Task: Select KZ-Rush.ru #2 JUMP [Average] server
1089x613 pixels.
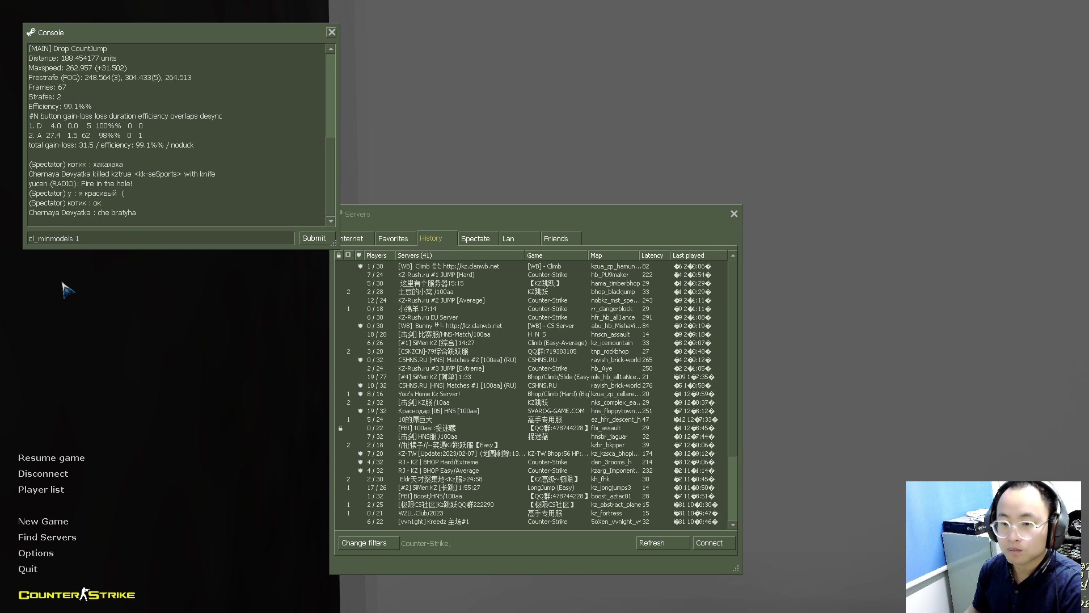Action: click(x=532, y=300)
